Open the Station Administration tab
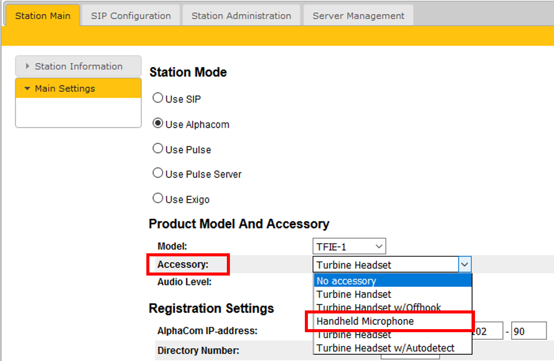The height and width of the screenshot is (361, 554). (241, 16)
